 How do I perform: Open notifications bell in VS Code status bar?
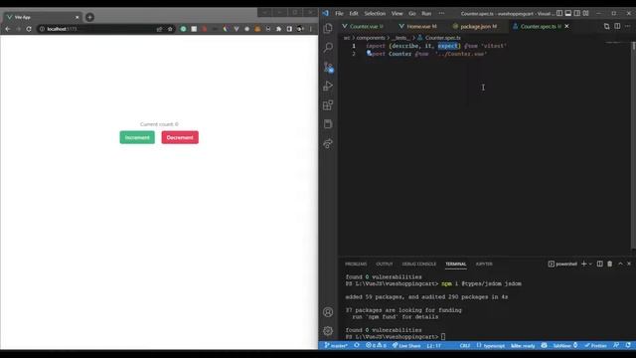[628, 345]
